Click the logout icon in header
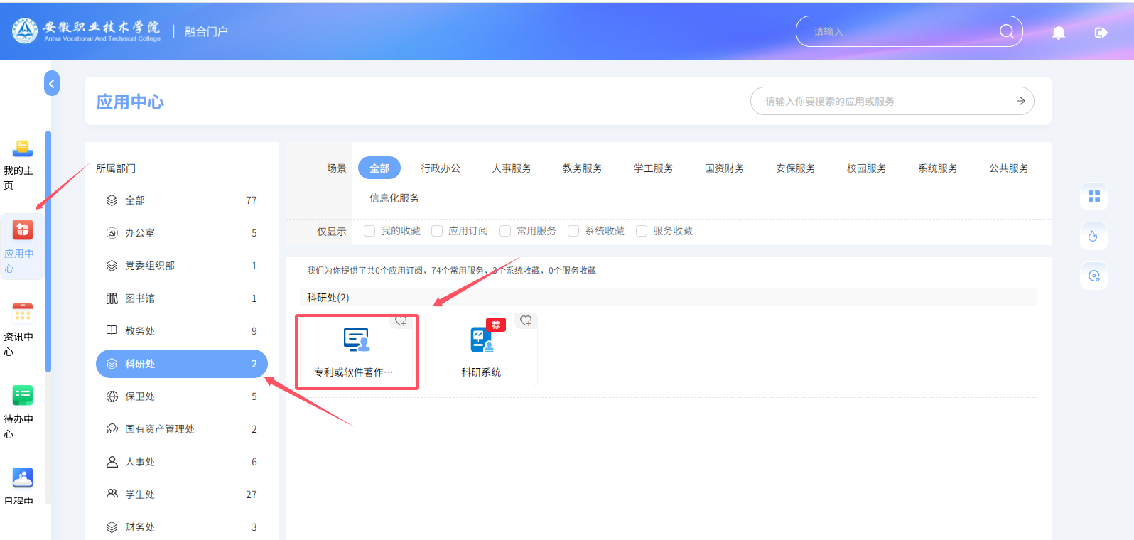This screenshot has width=1134, height=540. click(x=1101, y=32)
